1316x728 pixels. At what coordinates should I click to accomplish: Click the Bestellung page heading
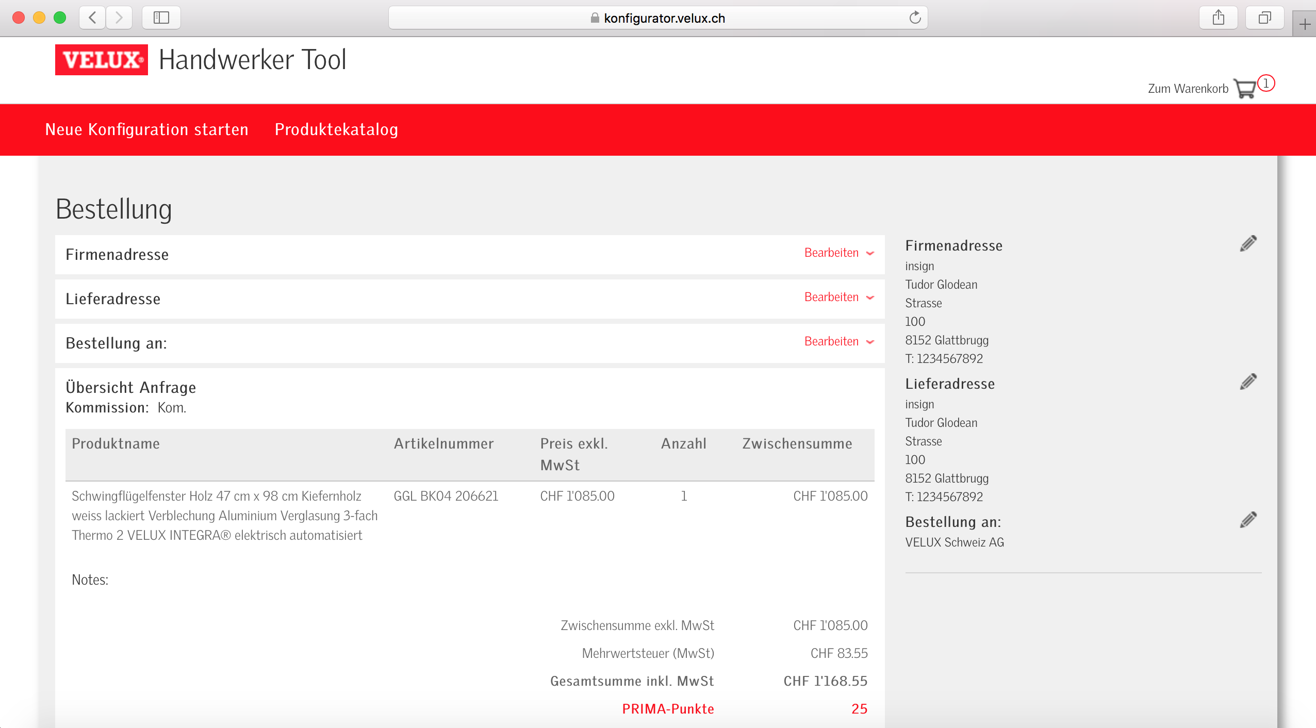(113, 209)
